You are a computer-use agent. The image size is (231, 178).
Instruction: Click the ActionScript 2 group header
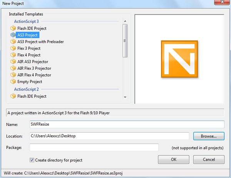pyautogui.click(x=26, y=89)
